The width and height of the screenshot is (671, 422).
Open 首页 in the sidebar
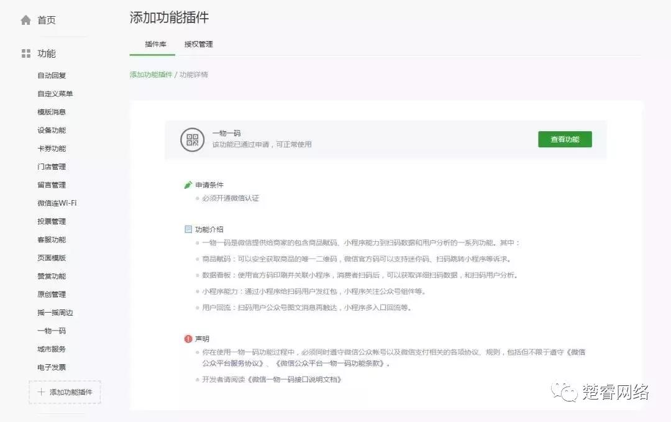pyautogui.click(x=46, y=20)
